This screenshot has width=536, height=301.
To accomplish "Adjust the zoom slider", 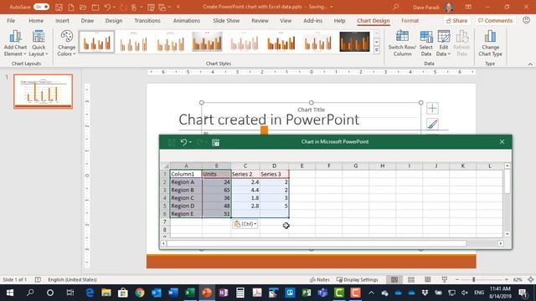I will [474, 279].
